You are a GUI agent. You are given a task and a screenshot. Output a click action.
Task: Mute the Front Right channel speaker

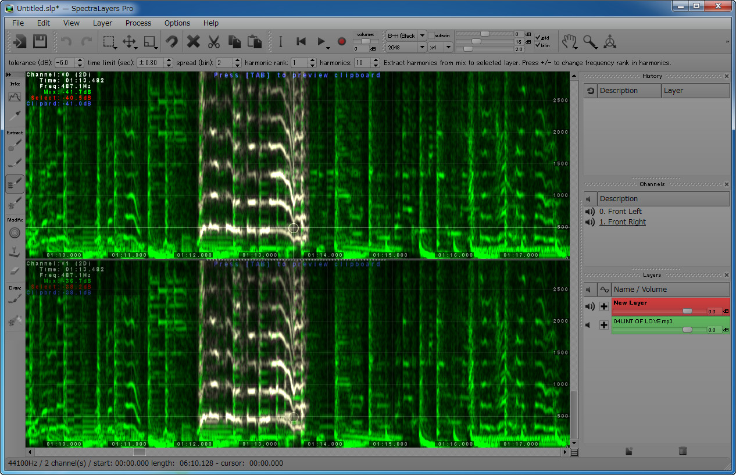tap(590, 222)
